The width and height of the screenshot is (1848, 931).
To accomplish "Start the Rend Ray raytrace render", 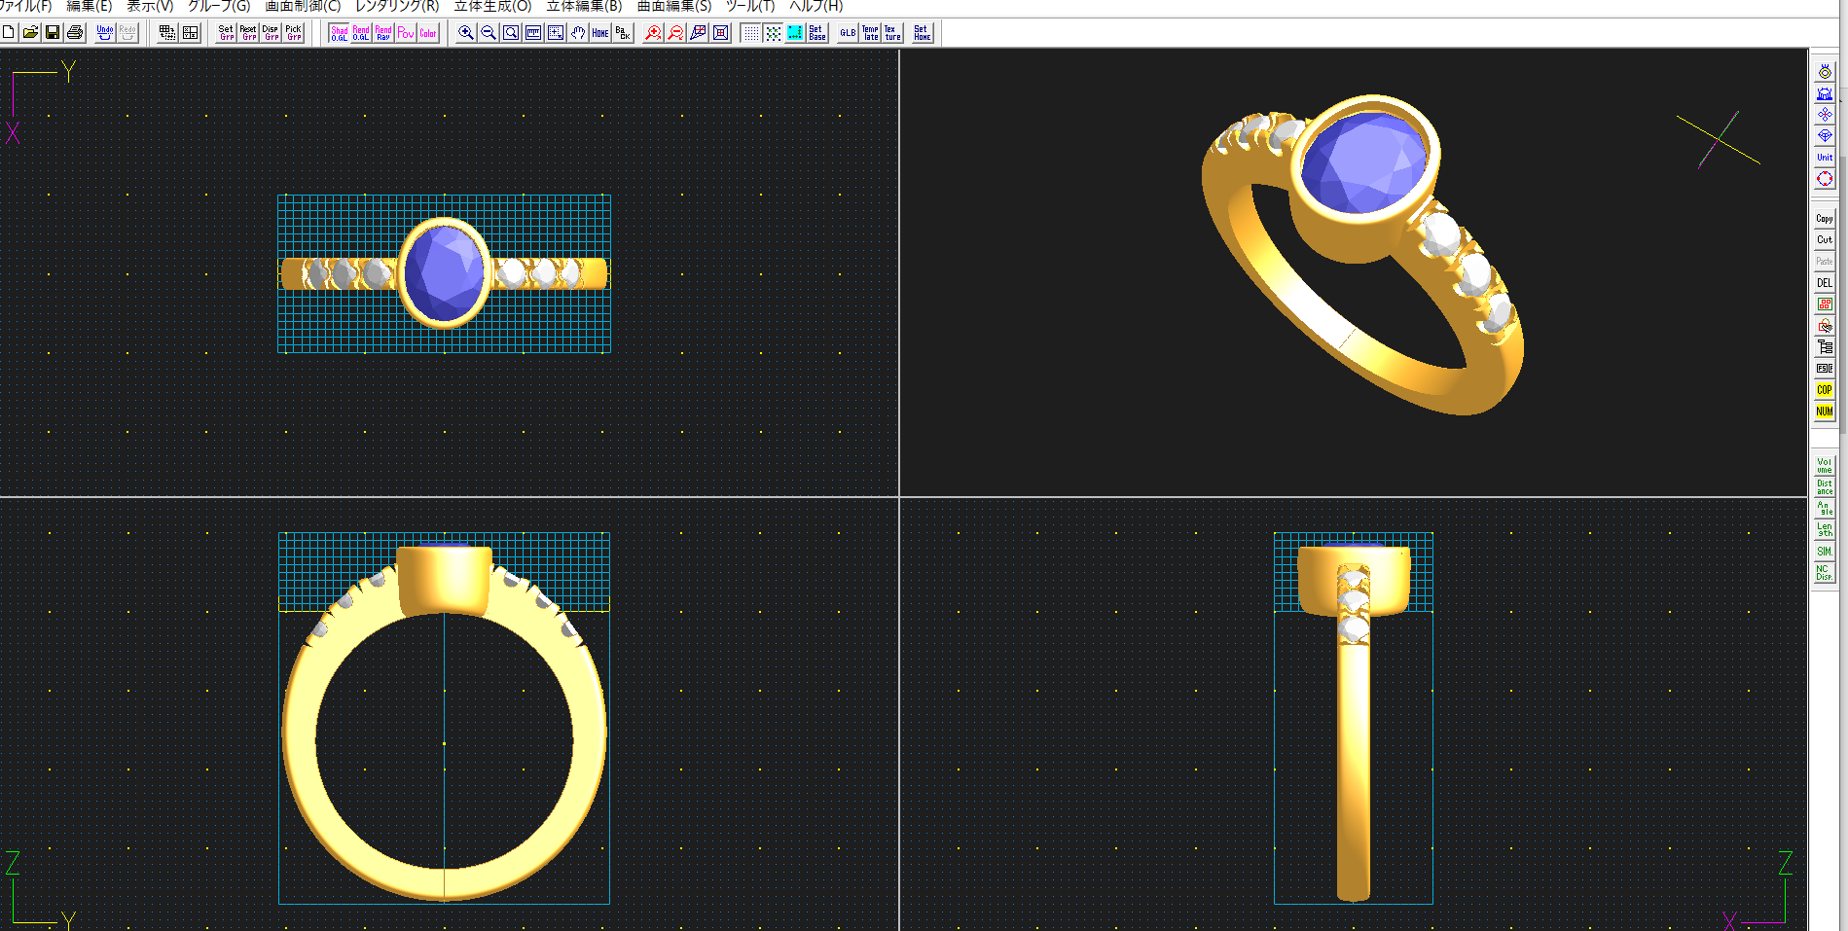I will point(383,33).
